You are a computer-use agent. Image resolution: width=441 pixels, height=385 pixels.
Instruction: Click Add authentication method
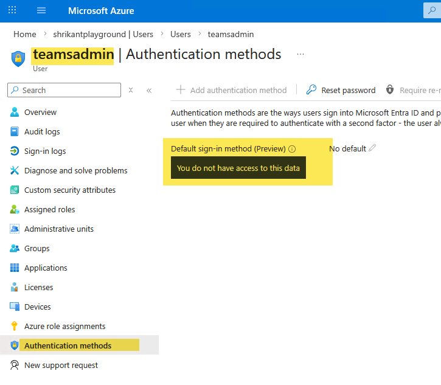coord(231,90)
